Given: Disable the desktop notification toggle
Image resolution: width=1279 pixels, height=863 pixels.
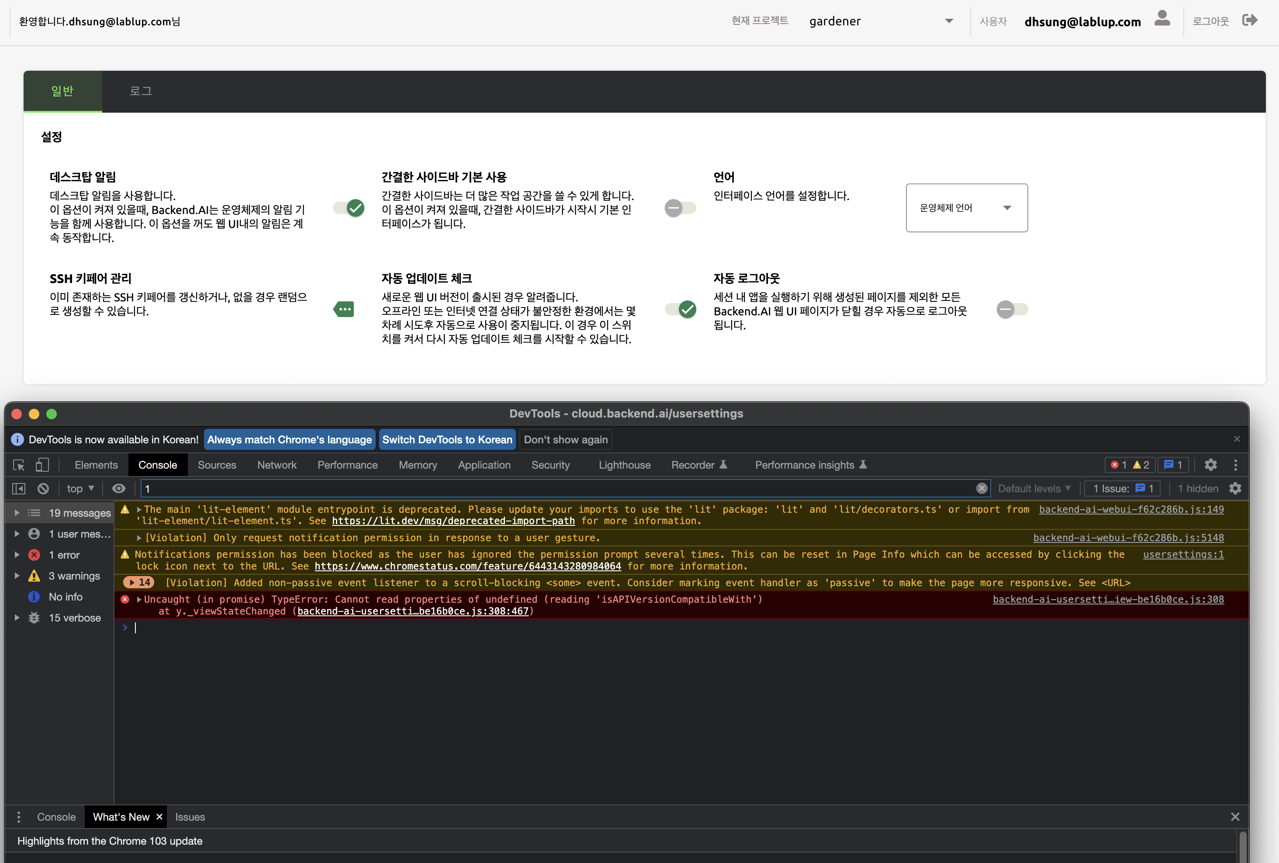Looking at the screenshot, I should pyautogui.click(x=349, y=208).
